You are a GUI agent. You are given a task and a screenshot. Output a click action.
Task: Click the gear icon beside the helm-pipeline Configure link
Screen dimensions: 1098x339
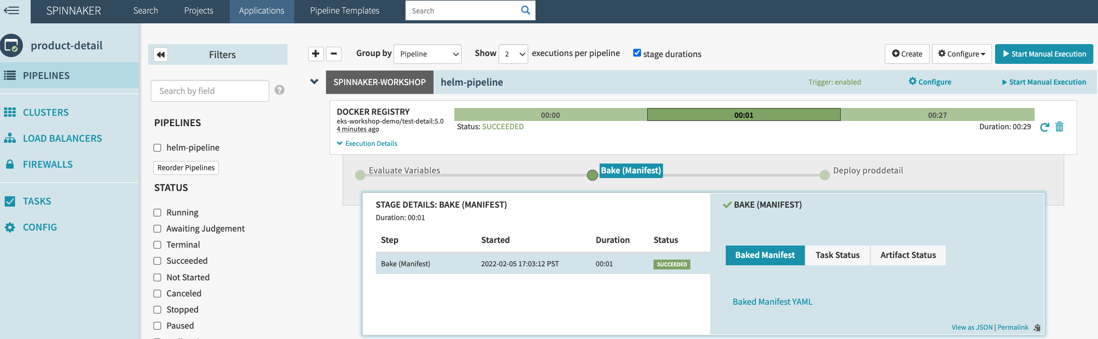912,81
